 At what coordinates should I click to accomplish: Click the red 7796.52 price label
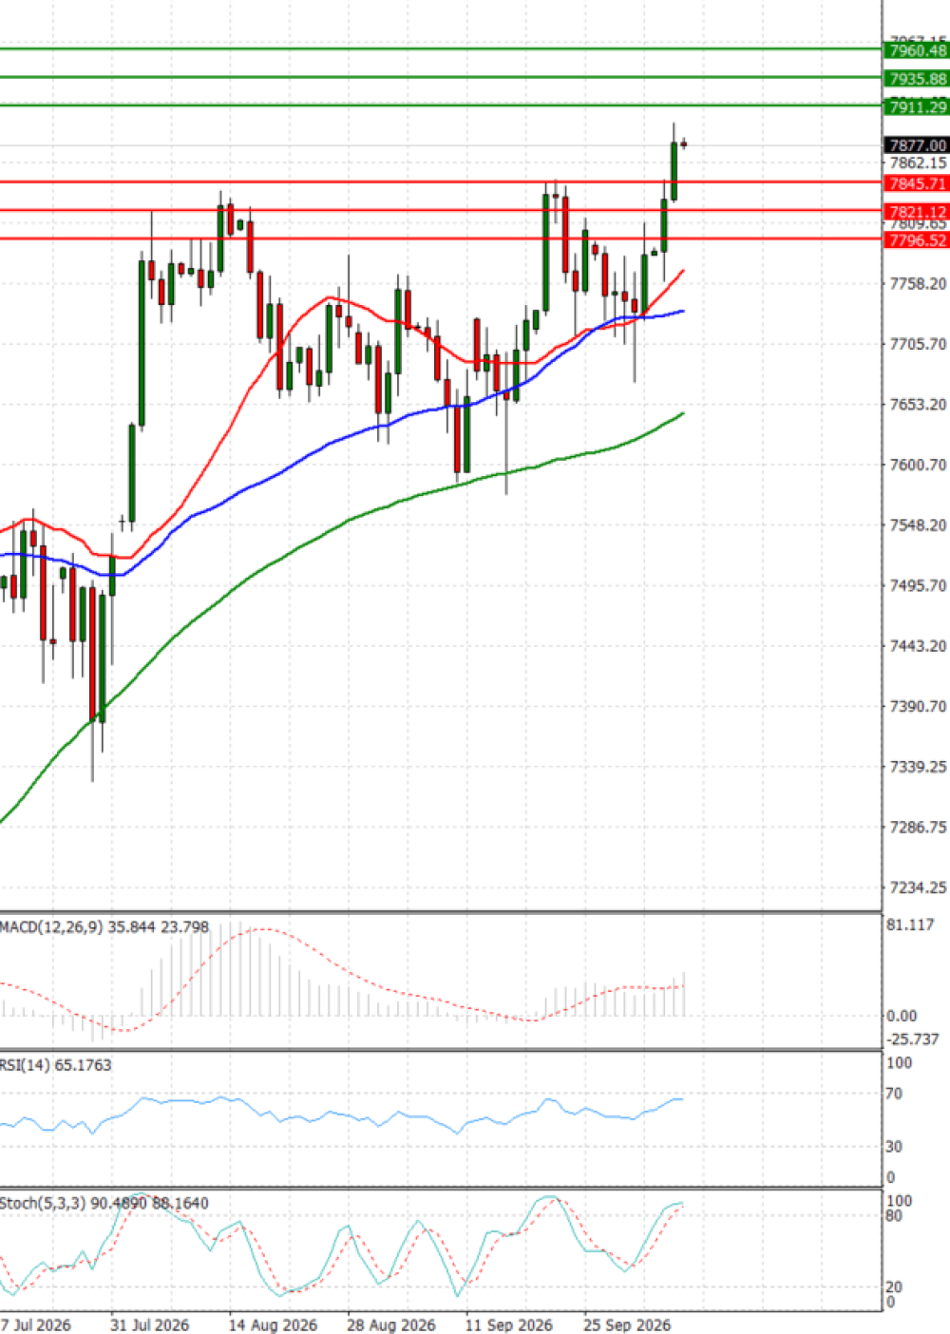917,240
